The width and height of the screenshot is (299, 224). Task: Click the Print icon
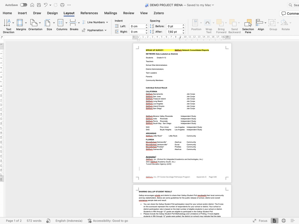[x=62, y=5]
